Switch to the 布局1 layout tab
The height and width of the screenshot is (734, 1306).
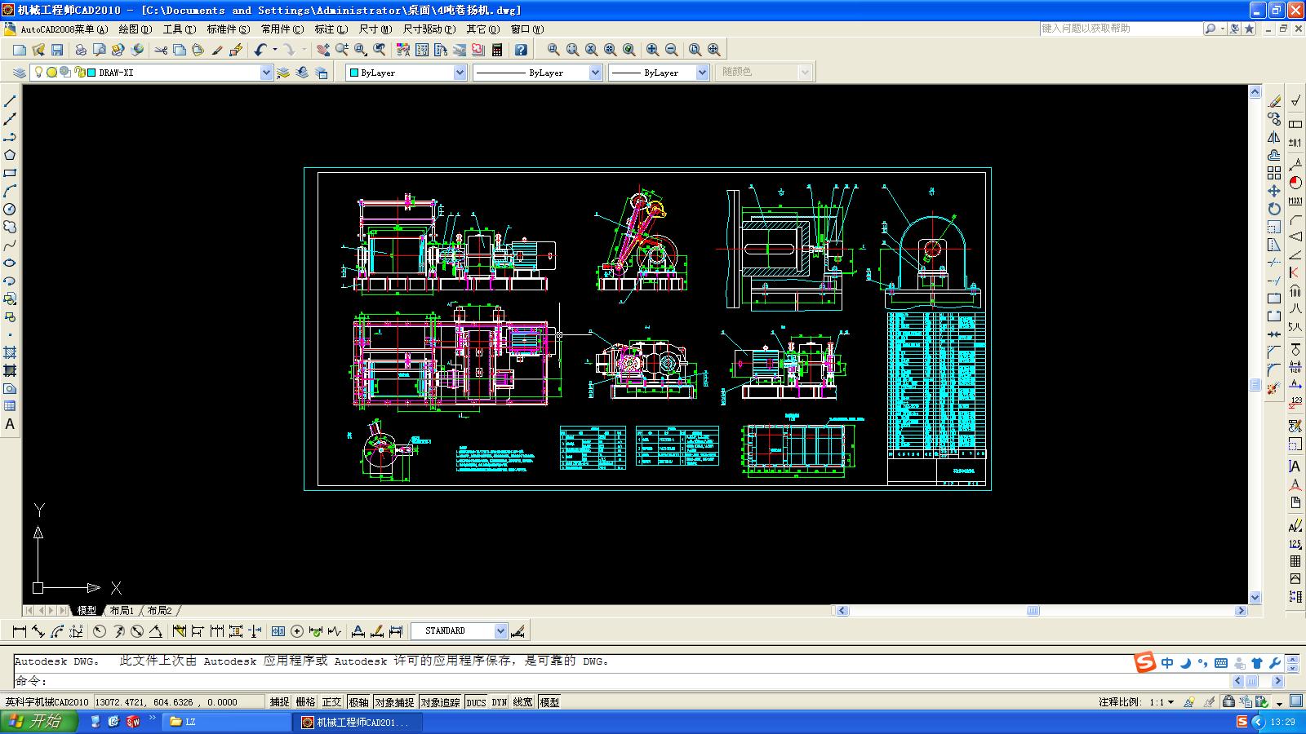tap(122, 610)
